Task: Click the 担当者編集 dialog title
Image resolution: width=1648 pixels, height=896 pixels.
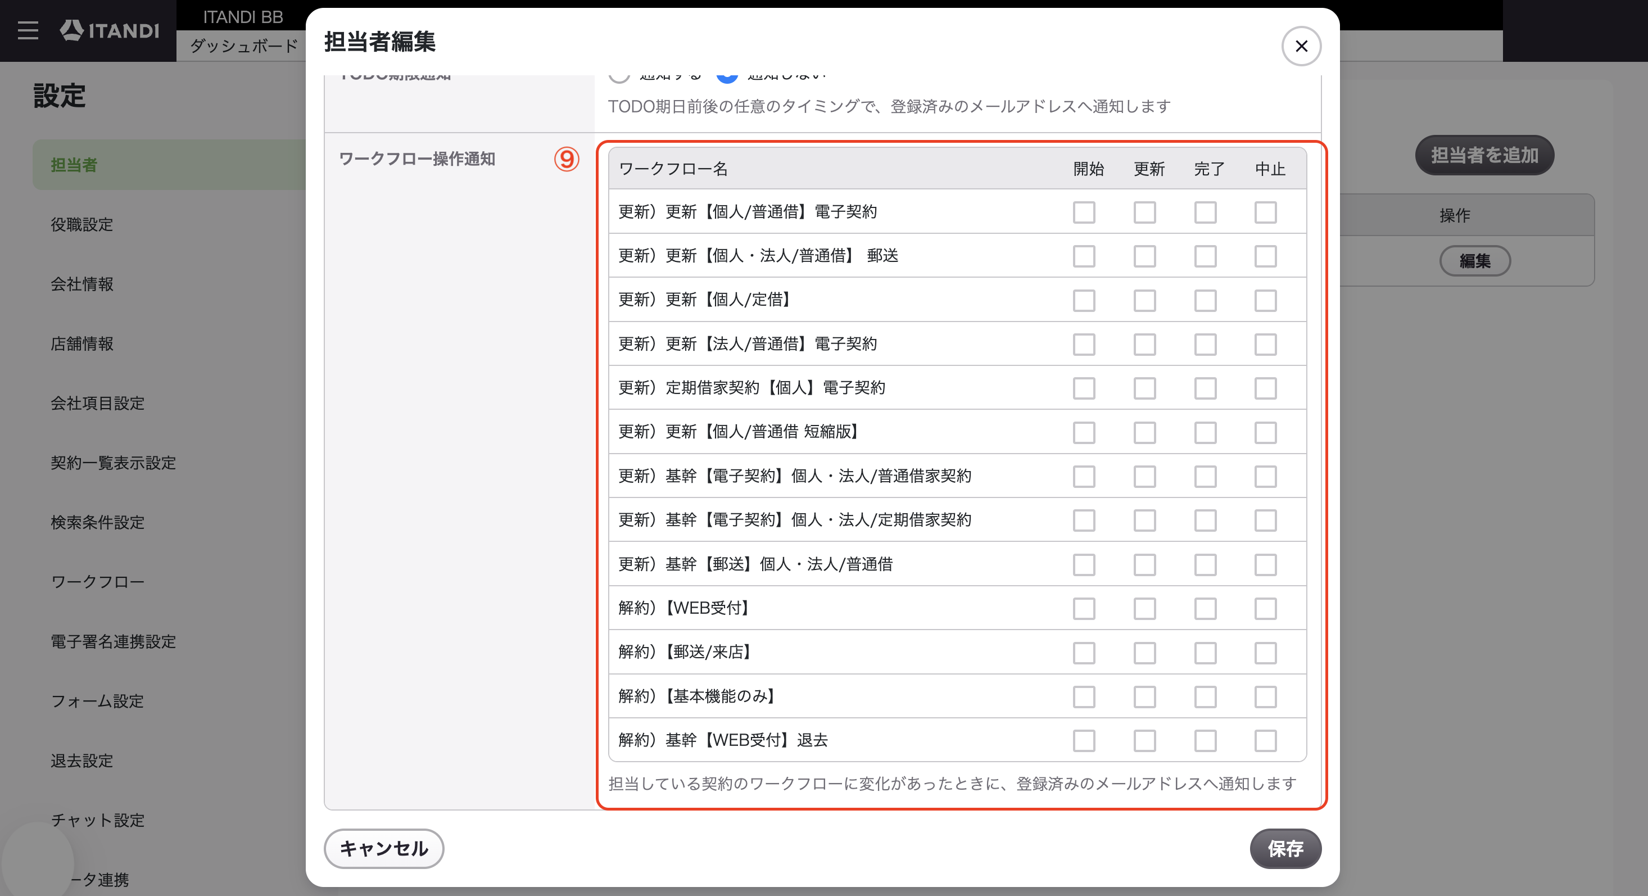Action: 380,42
